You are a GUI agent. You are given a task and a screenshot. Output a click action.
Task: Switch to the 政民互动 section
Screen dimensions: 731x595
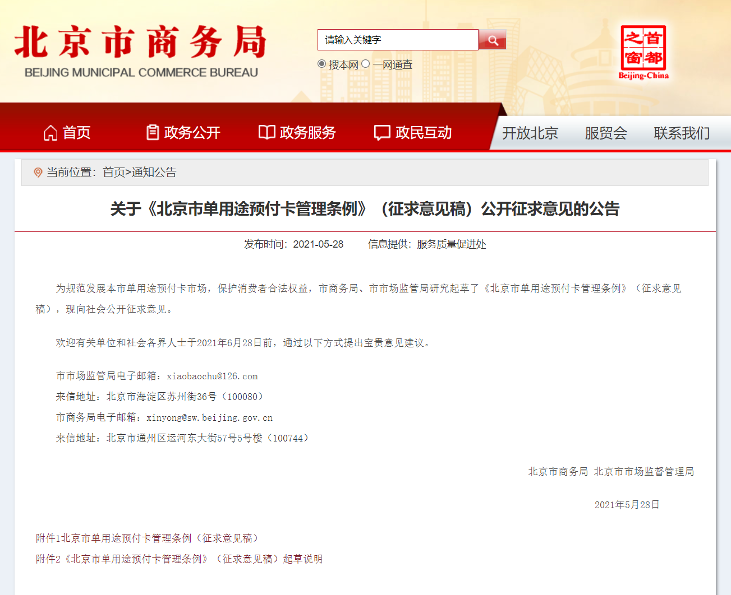point(424,132)
